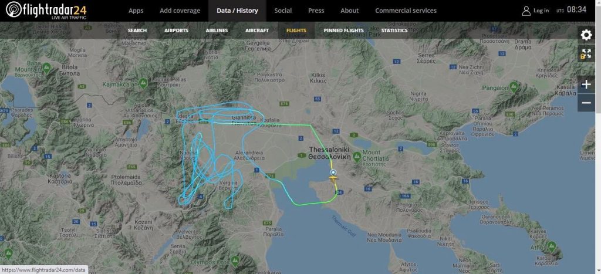The image size is (601, 274).
Task: Switch to the PINNED FLIGHTS tab
Action: [x=343, y=31]
